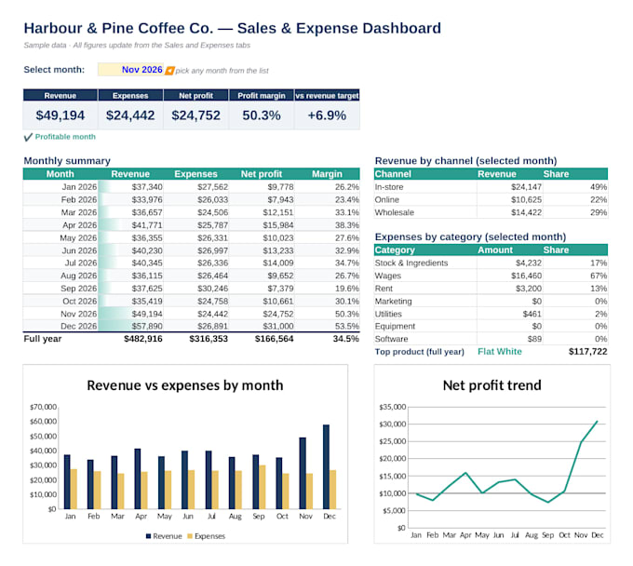The height and width of the screenshot is (566, 633).
Task: Click the yellow Expenses legend swatch
Action: pyautogui.click(x=190, y=536)
